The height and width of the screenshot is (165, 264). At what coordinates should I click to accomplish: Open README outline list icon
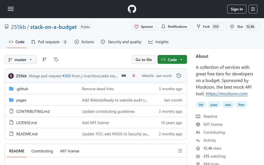pyautogui.click(x=180, y=151)
